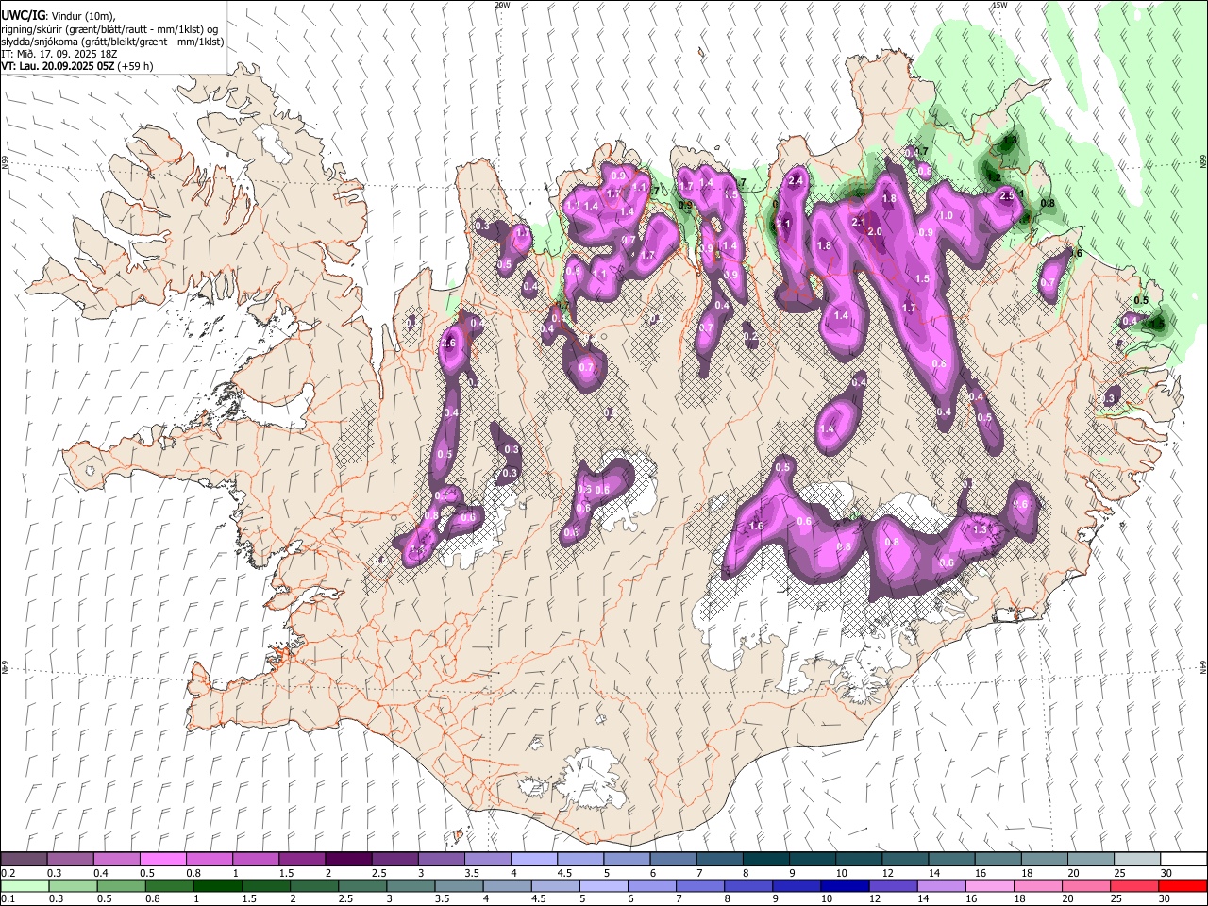The width and height of the screenshot is (1208, 906).
Task: Pick the pale grey 25–30 swatch in the upper legend
Action: point(1135,860)
